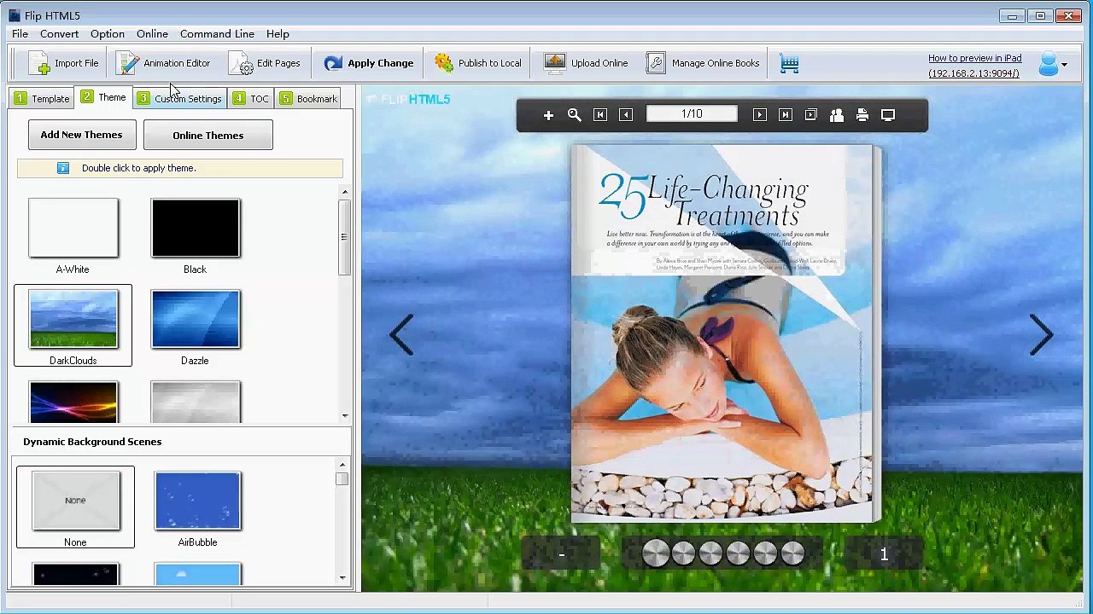1093x614 pixels.
Task: Click the share people icon
Action: tap(837, 115)
